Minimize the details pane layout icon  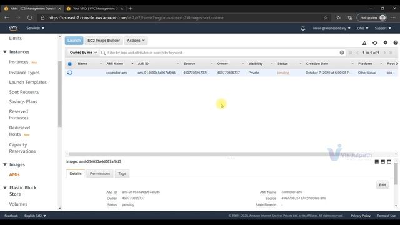(x=376, y=162)
